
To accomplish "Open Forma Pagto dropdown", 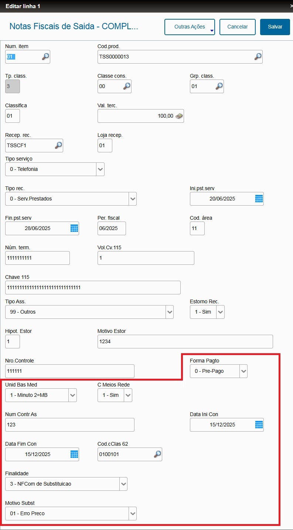I will [243, 371].
